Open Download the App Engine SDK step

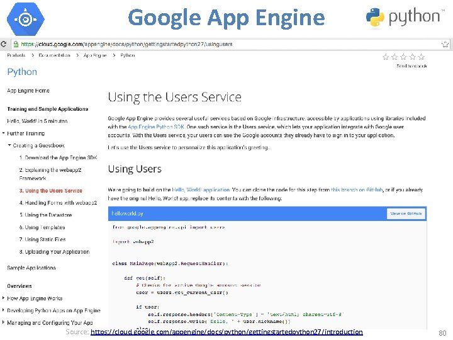coord(58,157)
